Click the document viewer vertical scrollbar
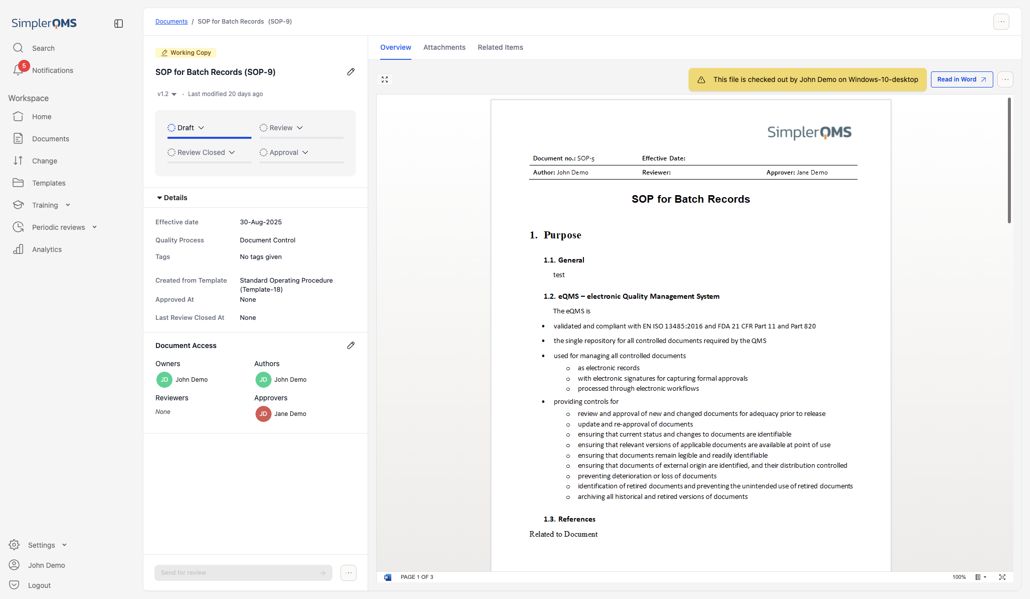1030x599 pixels. [x=1009, y=161]
